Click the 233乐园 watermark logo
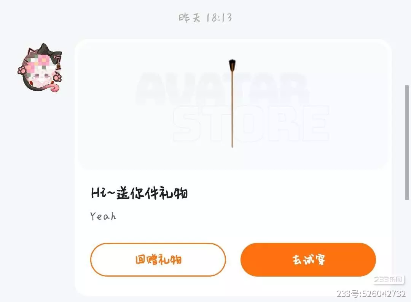The width and height of the screenshot is (411, 302). click(x=388, y=280)
